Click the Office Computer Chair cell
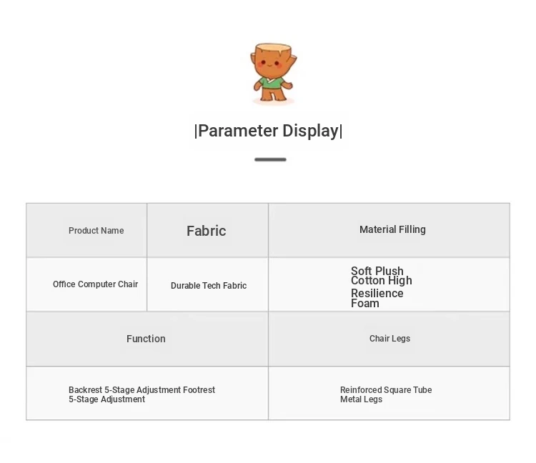This screenshot has width=536, height=463. pos(95,284)
